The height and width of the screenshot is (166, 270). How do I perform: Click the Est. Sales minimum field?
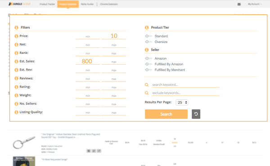tap(88, 61)
